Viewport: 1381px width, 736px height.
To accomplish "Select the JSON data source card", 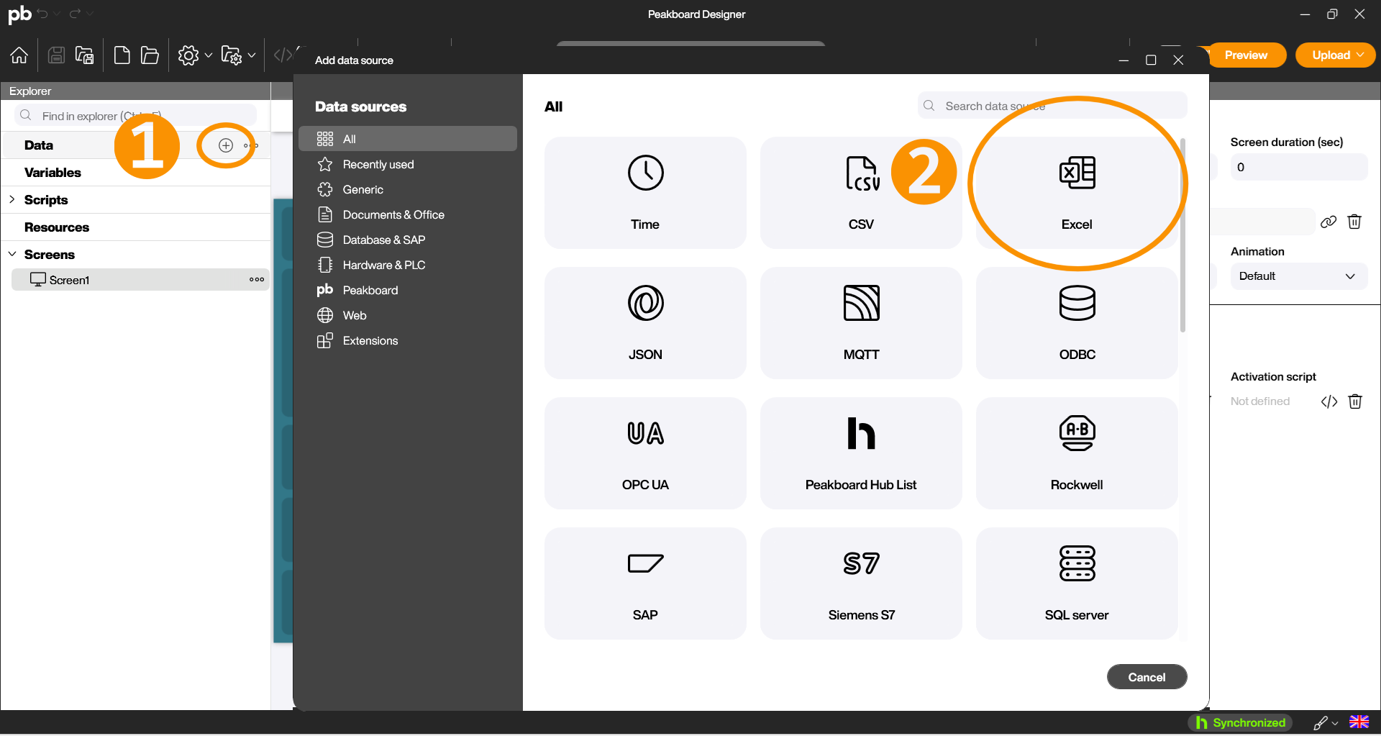I will pyautogui.click(x=645, y=323).
